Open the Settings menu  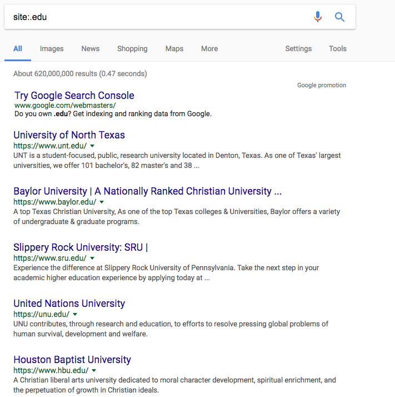point(298,48)
